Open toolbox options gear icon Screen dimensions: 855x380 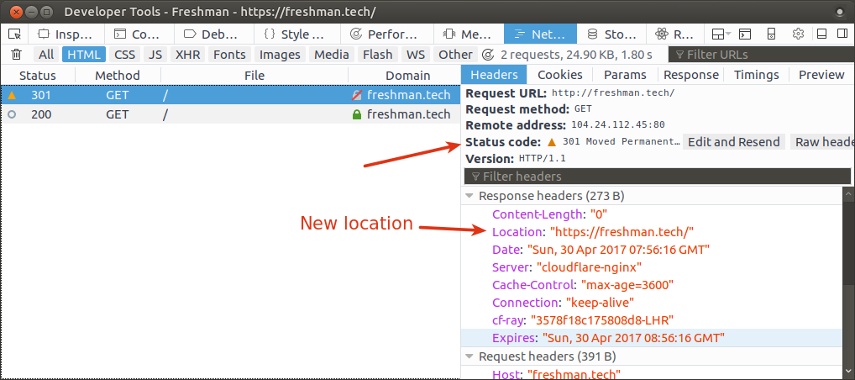click(x=798, y=34)
